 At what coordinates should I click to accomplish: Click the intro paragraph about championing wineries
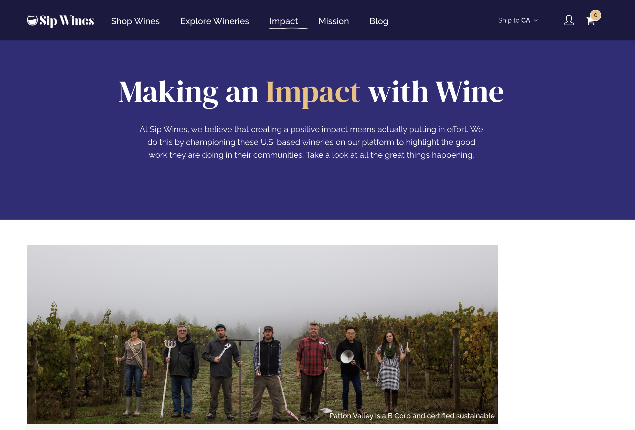coord(312,142)
